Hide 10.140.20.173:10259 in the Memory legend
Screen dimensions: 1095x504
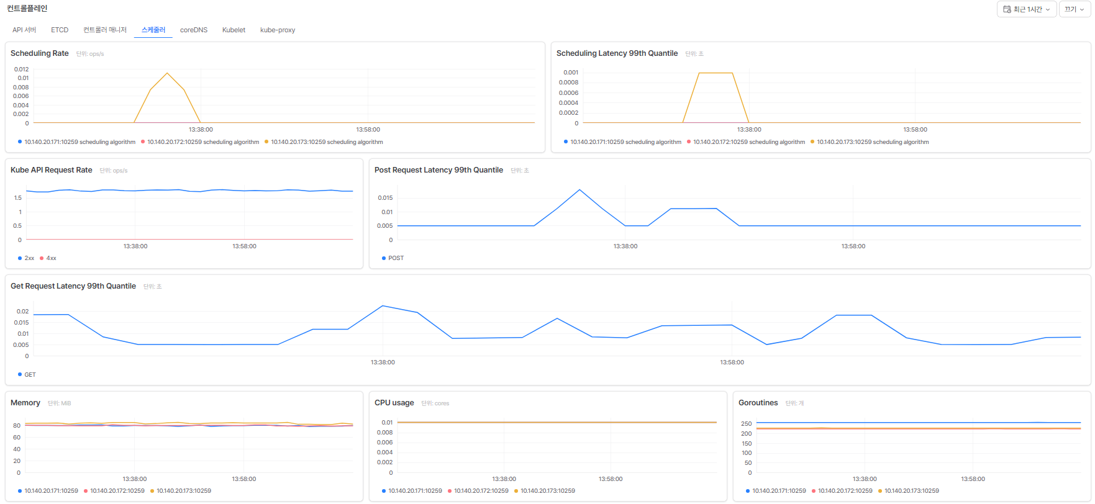point(181,491)
